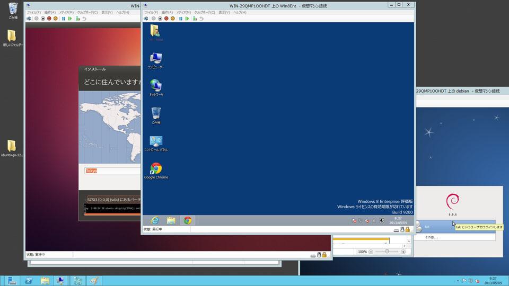This screenshot has height=286, width=509.
Task: Pause the Win8Ent virtual machine
Action: coord(180,19)
